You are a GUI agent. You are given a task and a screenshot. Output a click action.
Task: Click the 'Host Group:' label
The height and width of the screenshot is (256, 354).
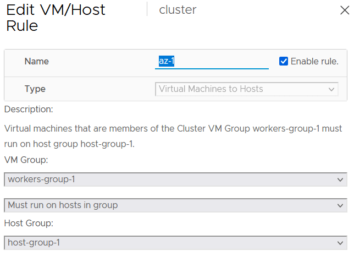[x=28, y=223]
